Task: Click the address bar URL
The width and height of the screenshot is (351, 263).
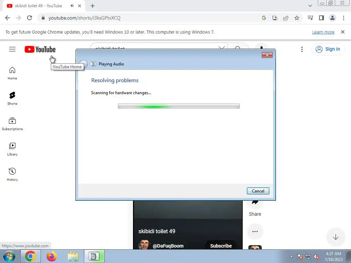Action: pyautogui.click(x=84, y=18)
